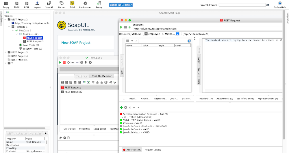The width and height of the screenshot is (289, 153).
Task: Open the JSON response view tab
Action: (x=199, y=61)
